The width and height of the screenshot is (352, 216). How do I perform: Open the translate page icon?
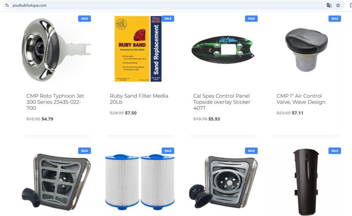click(329, 5)
